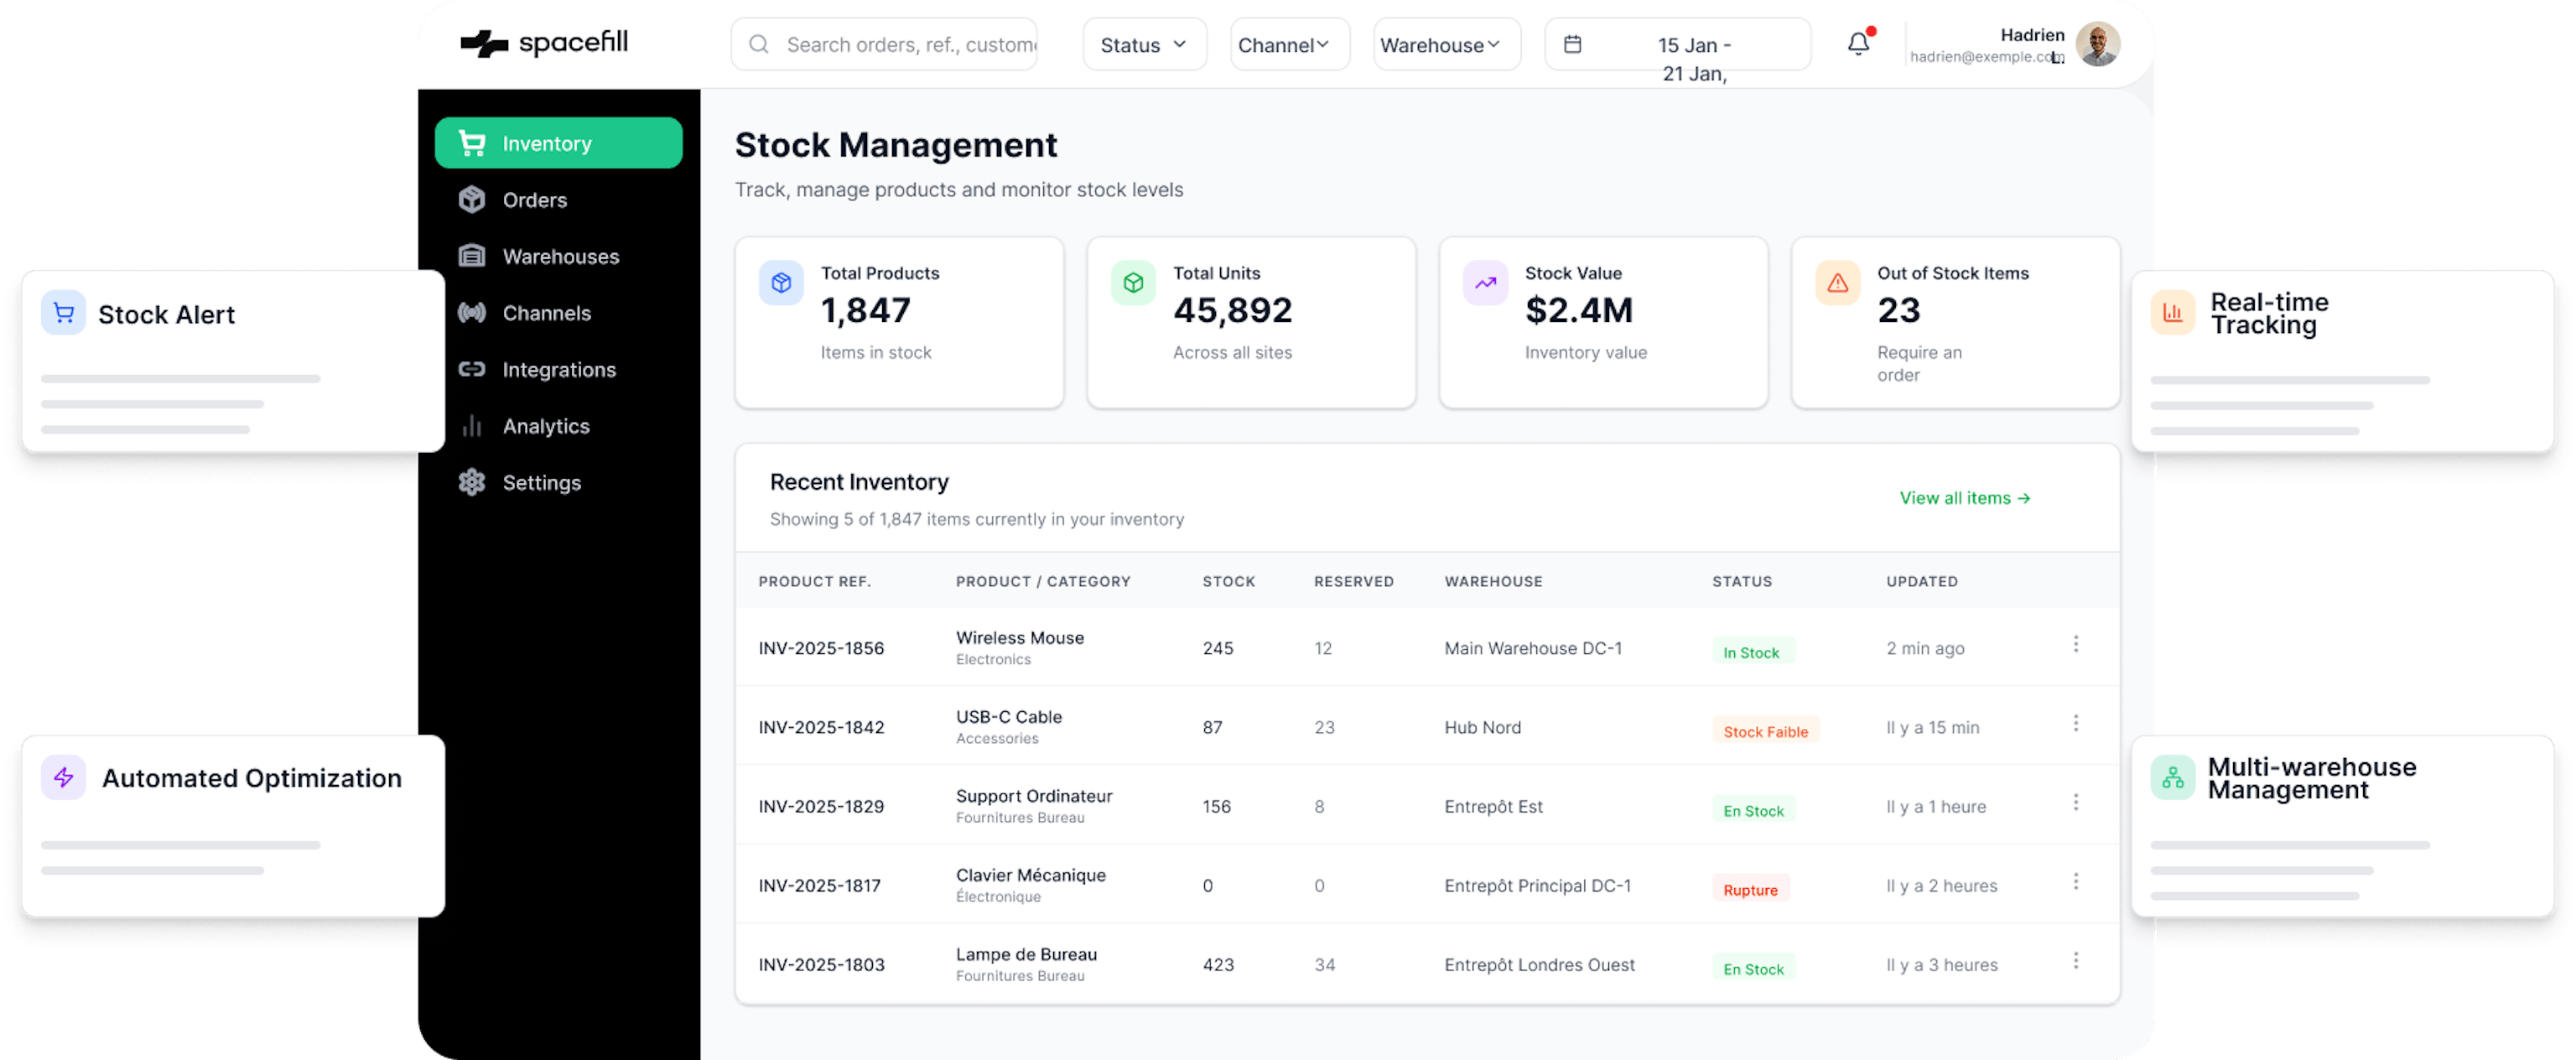Open Analytics from the sidebar
Image resolution: width=2576 pixels, height=1060 pixels.
tap(545, 426)
